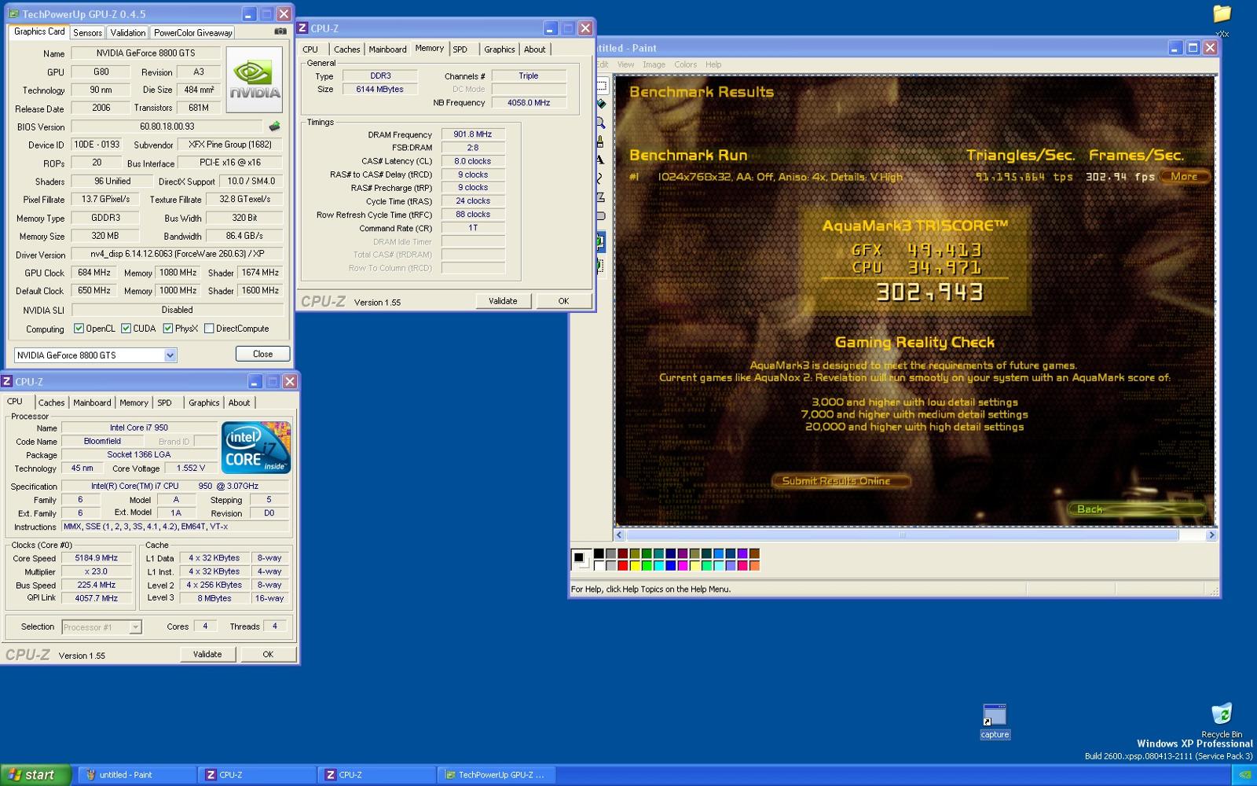Image resolution: width=1257 pixels, height=786 pixels.
Task: Select the Text tool in Paint
Action: tap(601, 160)
